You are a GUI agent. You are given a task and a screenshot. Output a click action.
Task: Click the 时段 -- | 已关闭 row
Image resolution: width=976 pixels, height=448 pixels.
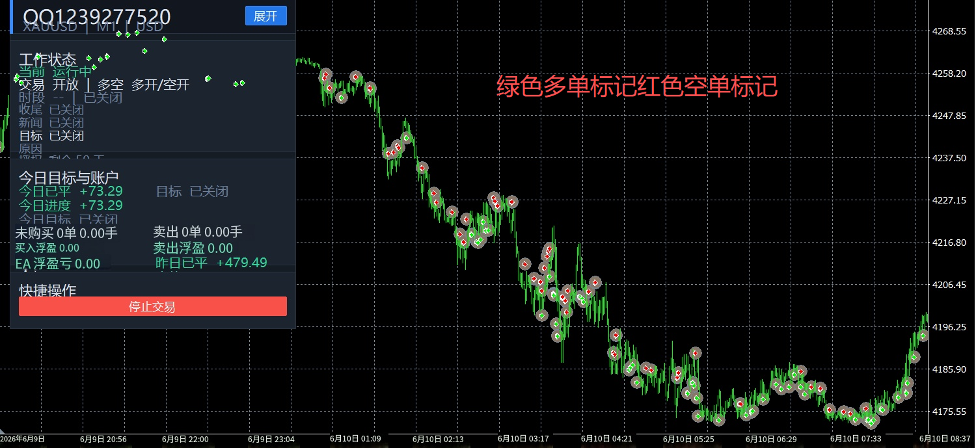click(x=71, y=98)
